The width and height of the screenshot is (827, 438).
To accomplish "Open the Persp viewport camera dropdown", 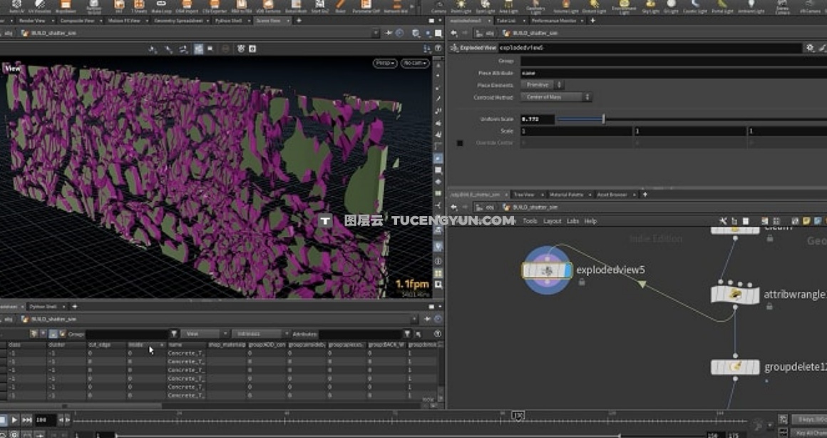I will [385, 63].
